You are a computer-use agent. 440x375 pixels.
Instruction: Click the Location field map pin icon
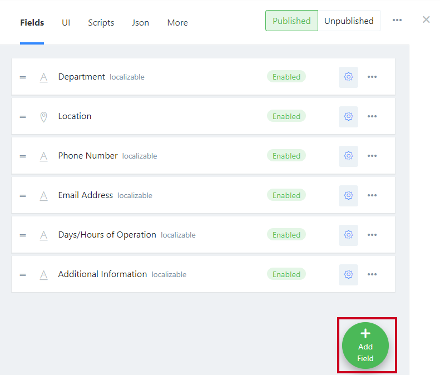click(43, 117)
